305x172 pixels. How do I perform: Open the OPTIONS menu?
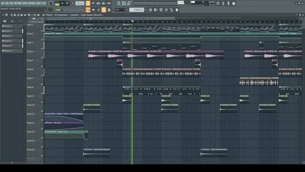pos(31,3)
